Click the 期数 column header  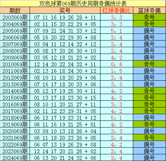pos(15,11)
